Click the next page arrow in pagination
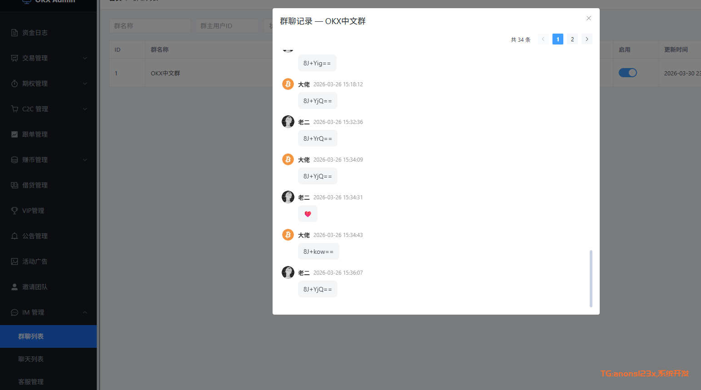This screenshot has width=701, height=390. pos(587,39)
